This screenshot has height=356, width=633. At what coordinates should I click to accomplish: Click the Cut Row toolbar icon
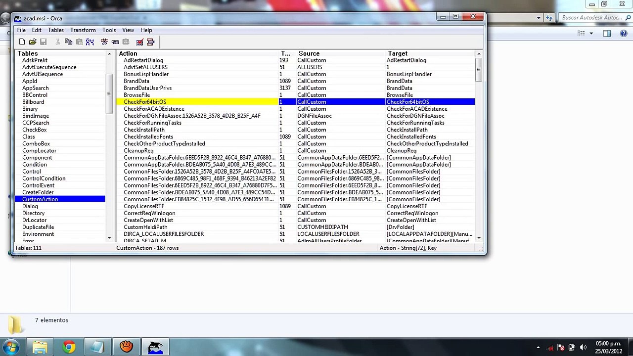104,42
